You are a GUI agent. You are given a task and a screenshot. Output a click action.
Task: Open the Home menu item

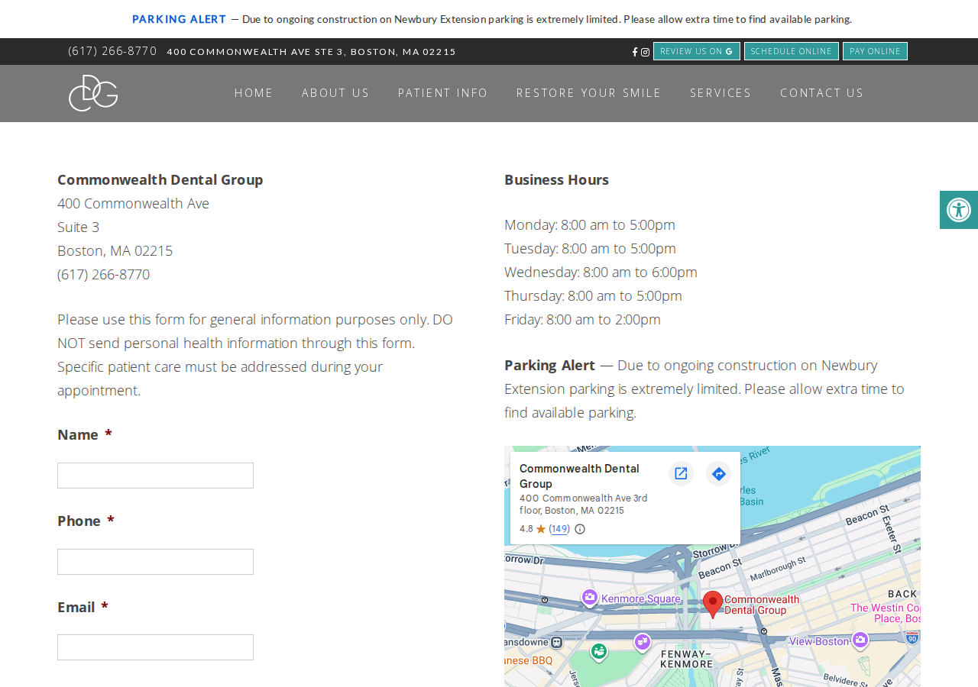pos(254,93)
